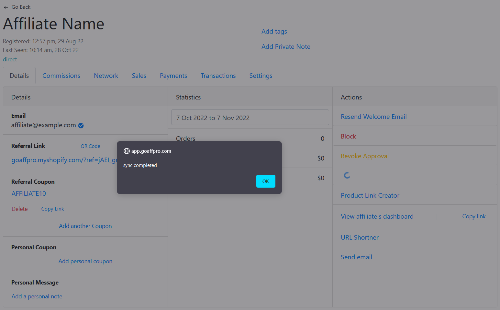Open Product Link Creator
This screenshot has height=310, width=500.
tap(370, 195)
